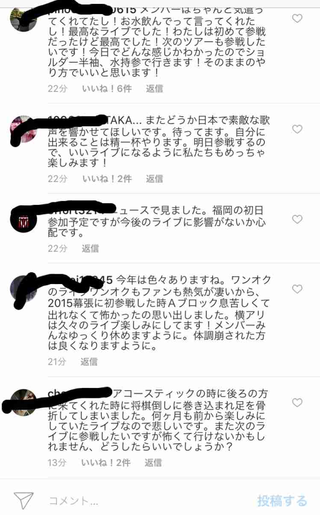Tap the 投稿する post button
Image resolution: width=320 pixels, height=515 pixels.
[282, 501]
